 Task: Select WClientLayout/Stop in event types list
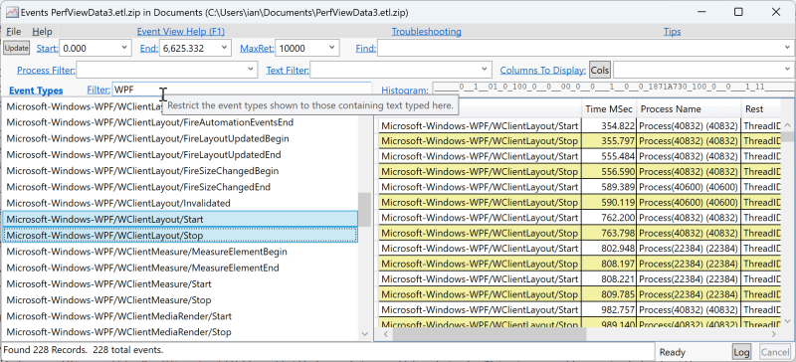[x=180, y=236]
